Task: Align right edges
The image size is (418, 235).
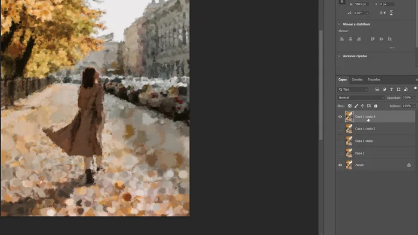Action: pyautogui.click(x=359, y=39)
